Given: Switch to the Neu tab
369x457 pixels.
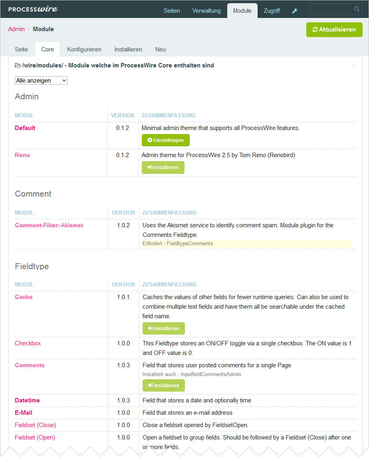Looking at the screenshot, I should click(161, 49).
